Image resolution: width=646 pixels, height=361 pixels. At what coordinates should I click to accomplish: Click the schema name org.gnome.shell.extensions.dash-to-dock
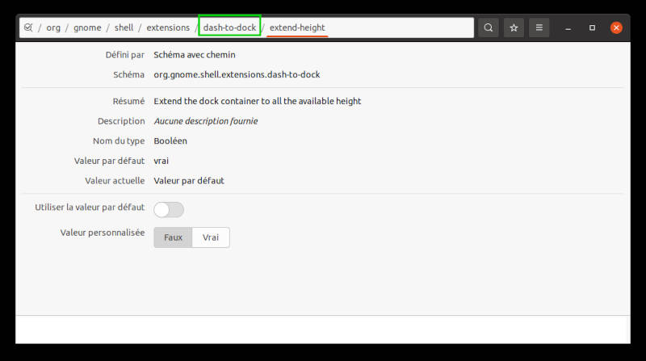[237, 74]
